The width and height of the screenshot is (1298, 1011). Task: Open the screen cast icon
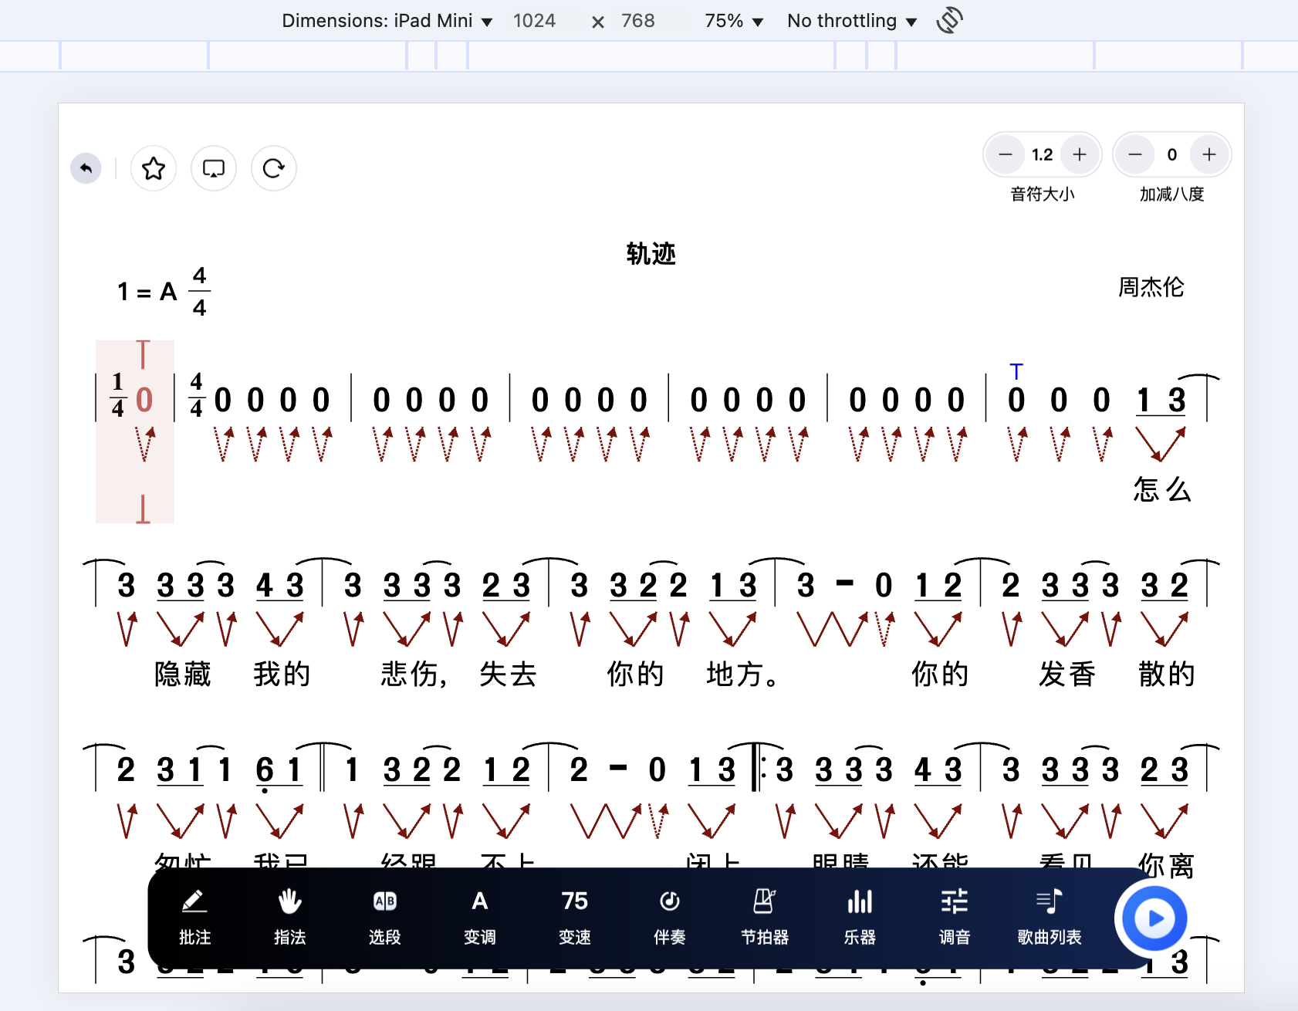(214, 168)
